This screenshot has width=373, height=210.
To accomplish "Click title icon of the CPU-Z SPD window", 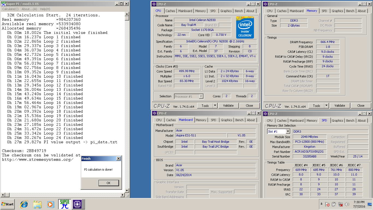I will click(x=265, y=113).
